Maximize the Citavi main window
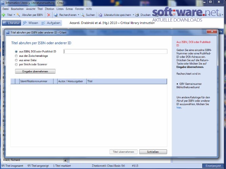Viewport: 226px width, 169px height. click(x=210, y=2)
